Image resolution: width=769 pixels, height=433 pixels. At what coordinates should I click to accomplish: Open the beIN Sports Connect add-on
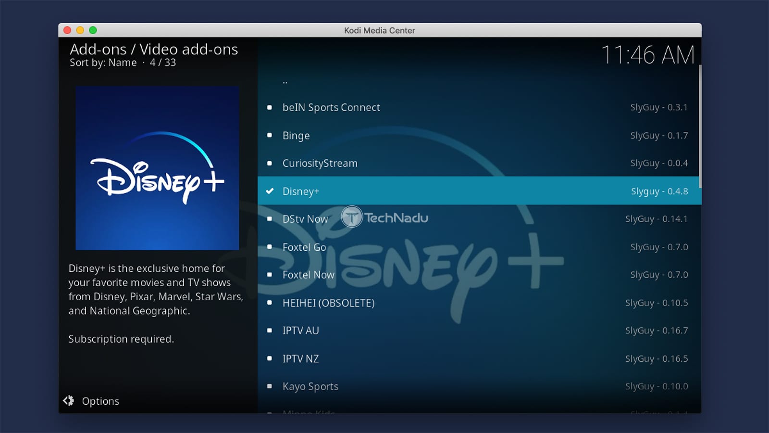pyautogui.click(x=479, y=107)
